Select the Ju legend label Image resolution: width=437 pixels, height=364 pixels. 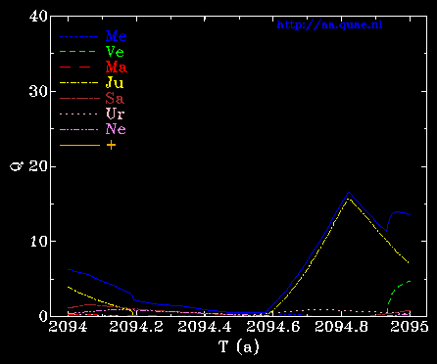115,83
